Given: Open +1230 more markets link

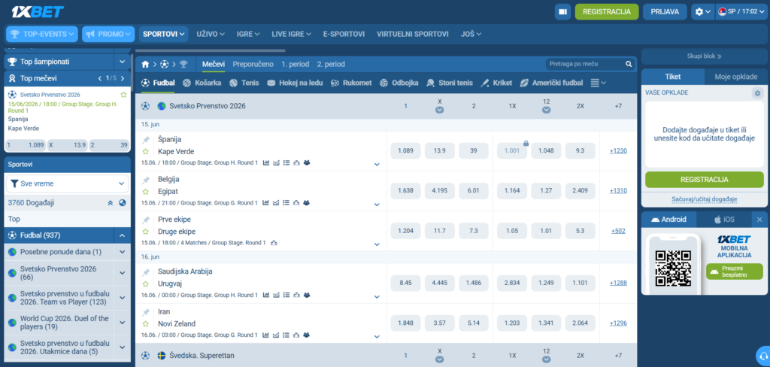Looking at the screenshot, I should coord(618,151).
